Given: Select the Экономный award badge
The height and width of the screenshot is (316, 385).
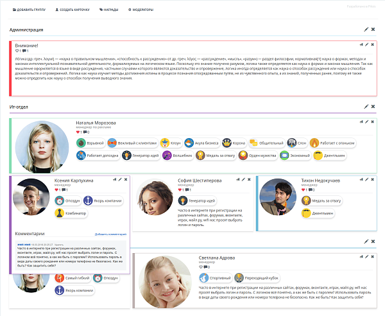Looking at the screenshot, I should pos(295,155).
